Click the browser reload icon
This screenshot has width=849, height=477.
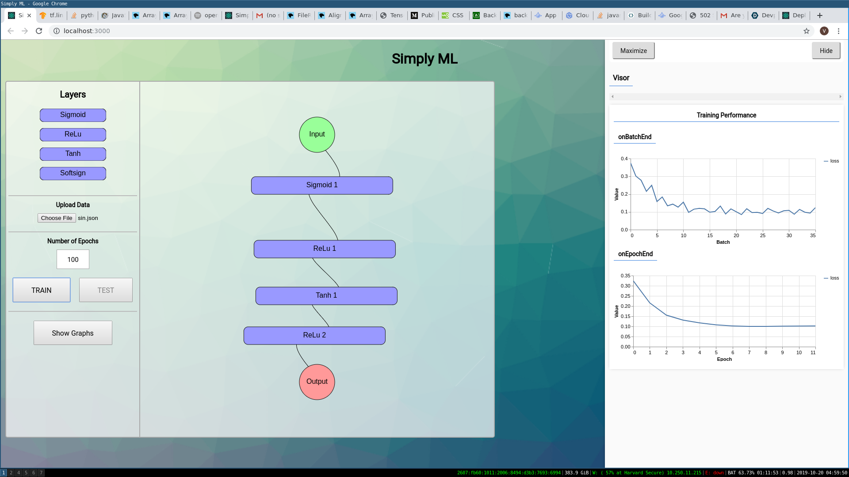tap(39, 31)
